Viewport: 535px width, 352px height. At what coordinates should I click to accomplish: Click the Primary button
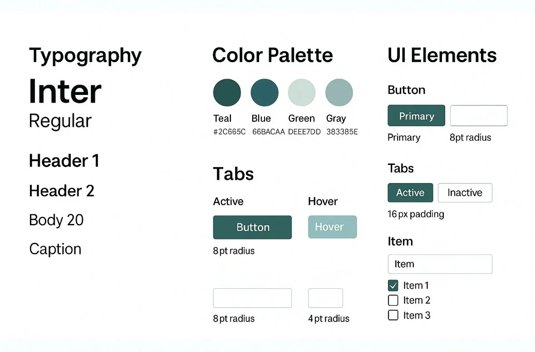coord(416,116)
